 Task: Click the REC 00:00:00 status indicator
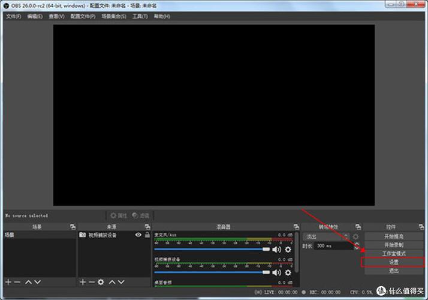click(x=321, y=292)
